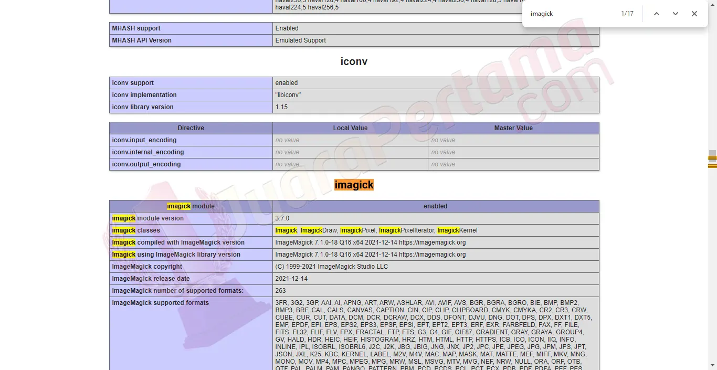Screen dimensions: 717x370
Task: Click the Enabled value for MHASH support
Action: point(287,28)
